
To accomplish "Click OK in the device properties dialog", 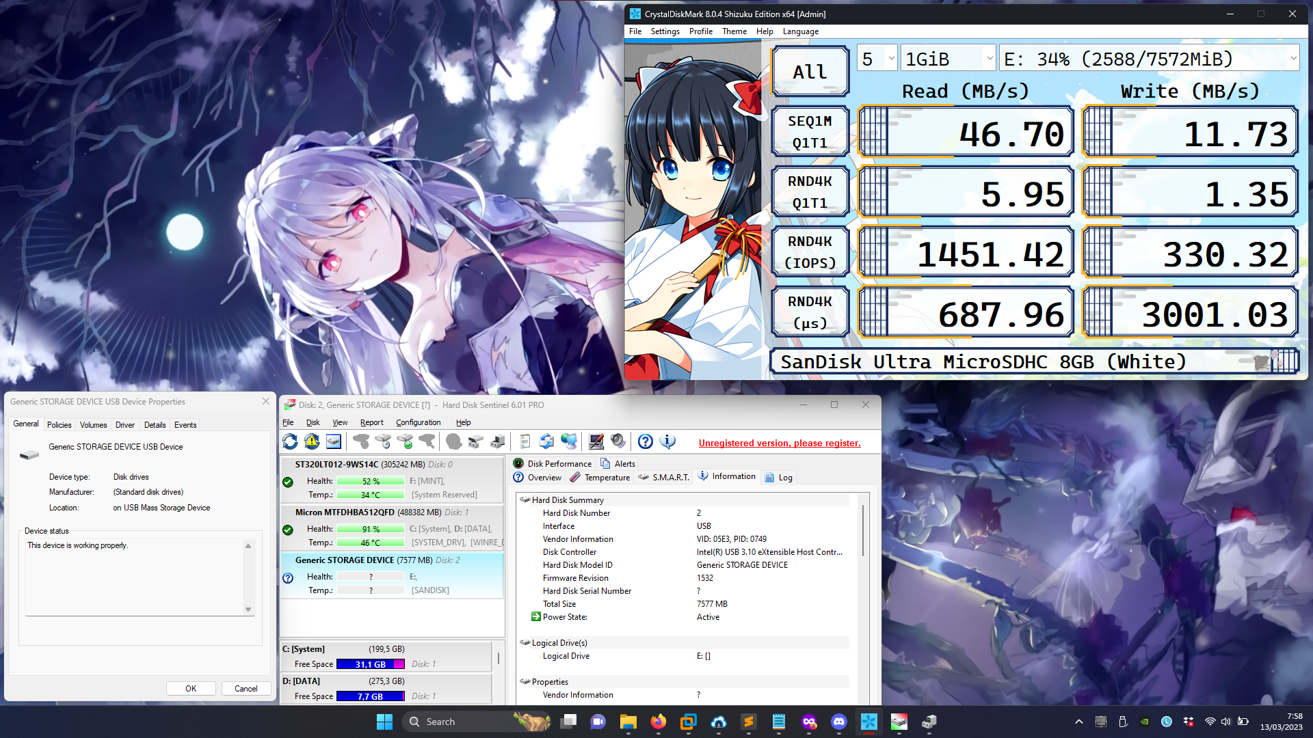I will 191,689.
